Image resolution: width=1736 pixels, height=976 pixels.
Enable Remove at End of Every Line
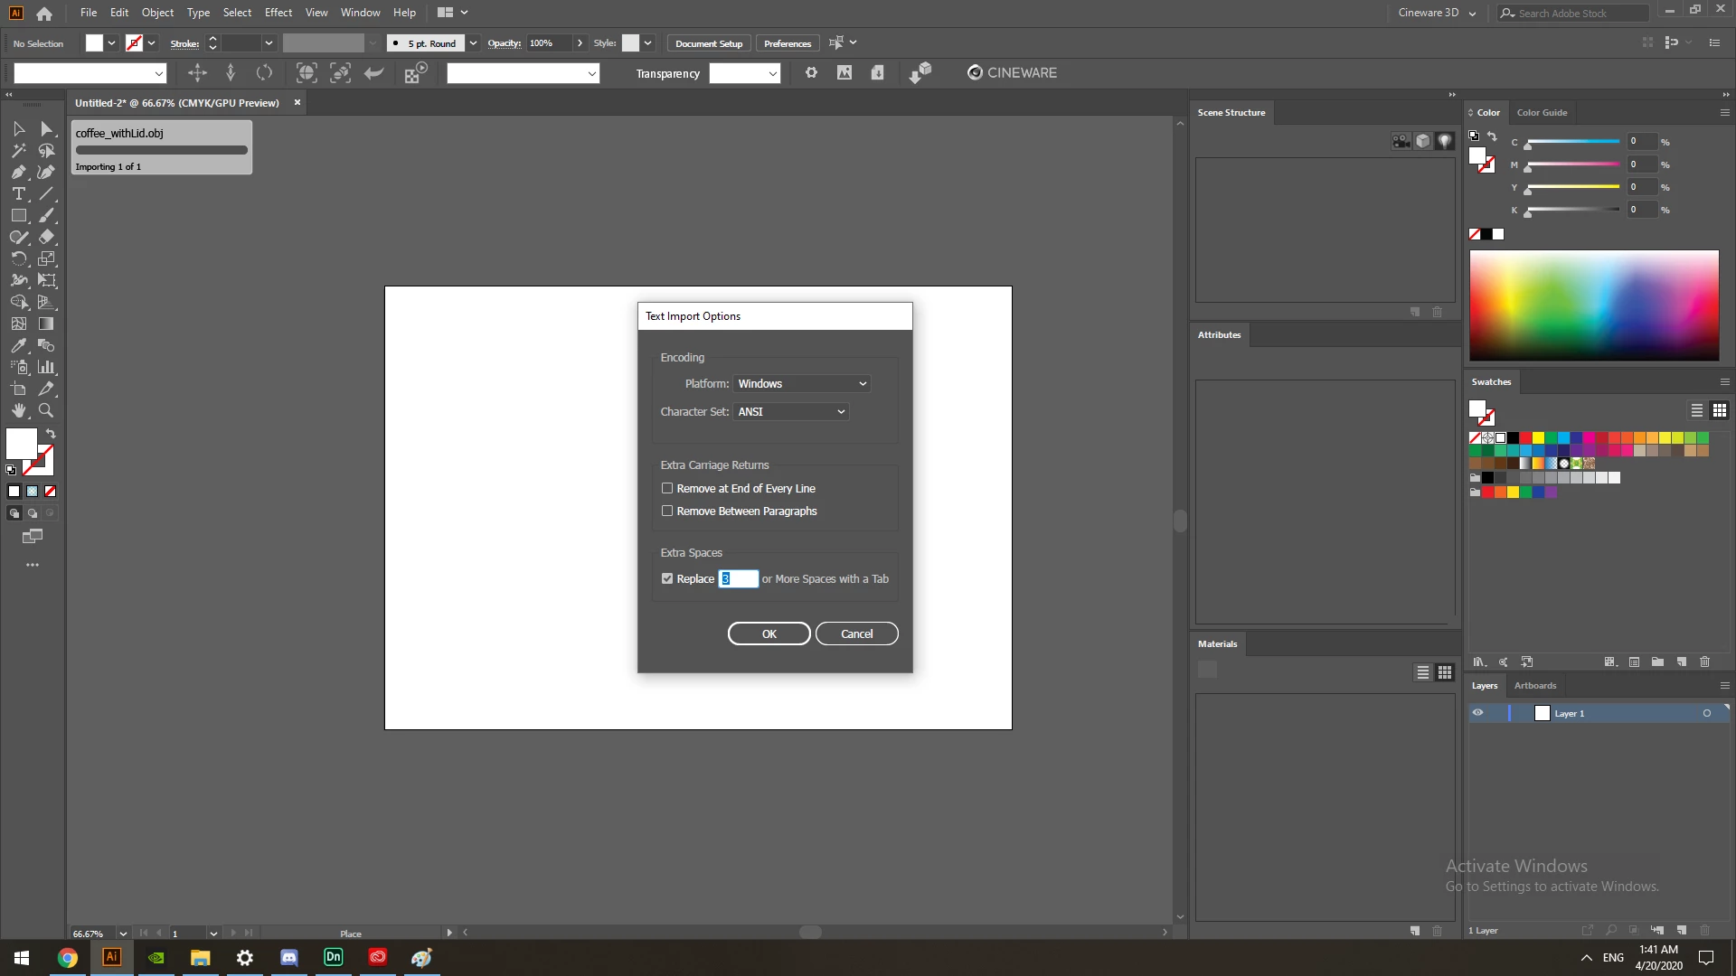click(x=667, y=488)
